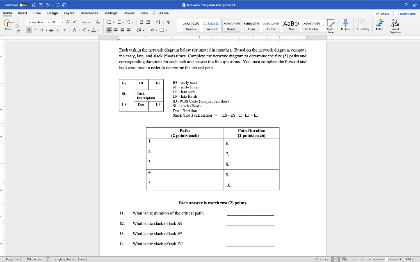Apply subscript formatting

click(58, 30)
